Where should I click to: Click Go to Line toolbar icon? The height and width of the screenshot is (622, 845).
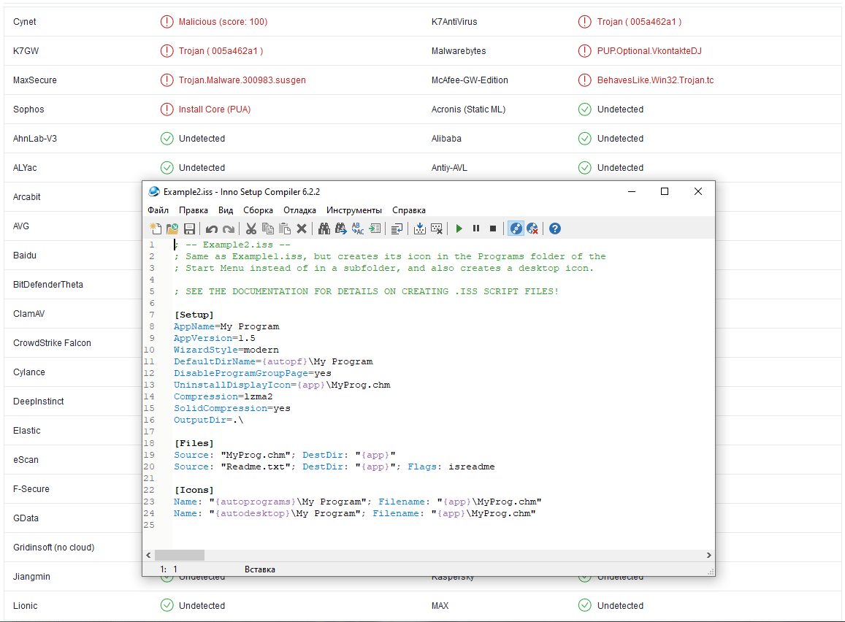pyautogui.click(x=375, y=229)
